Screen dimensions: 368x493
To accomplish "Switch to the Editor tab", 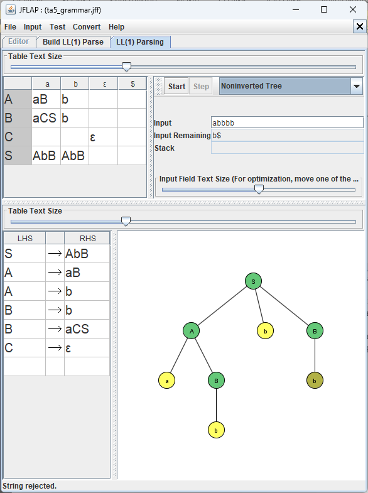I will [19, 41].
